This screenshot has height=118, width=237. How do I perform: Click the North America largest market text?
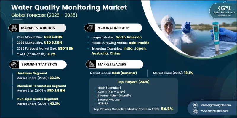(129, 37)
